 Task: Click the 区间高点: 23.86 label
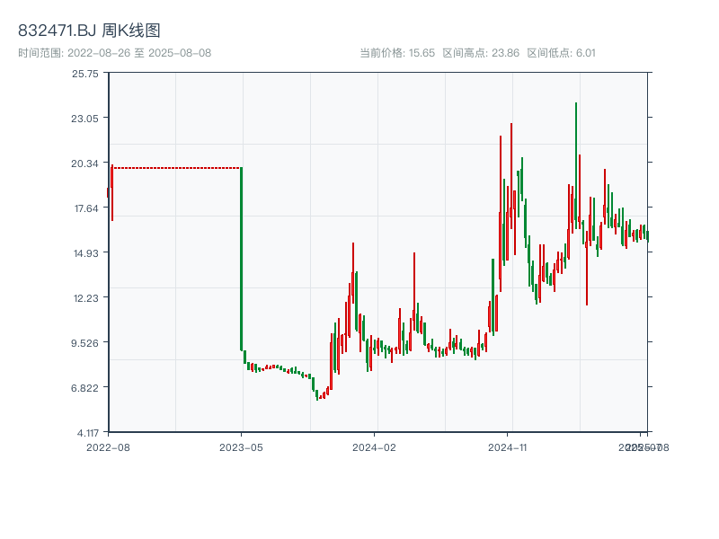[481, 53]
